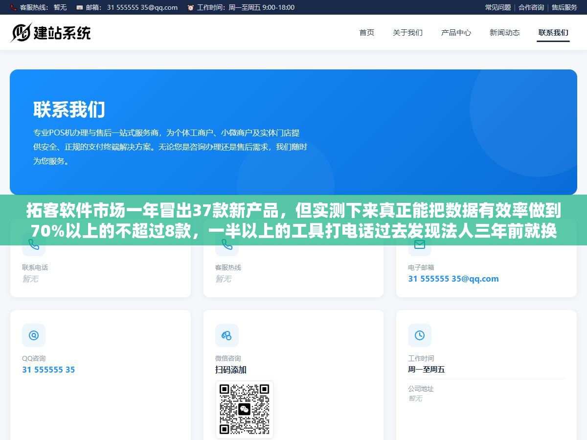
Task: Click the clock icon beside 工作时间 in top bar
Action: click(x=190, y=7)
